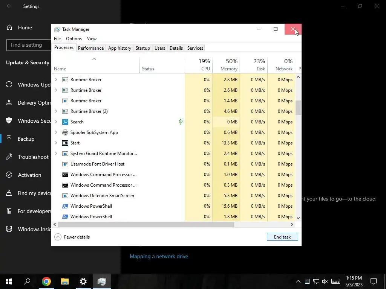Open Google Chrome from the taskbar
Screen dimensions: 386x289
(x=46, y=281)
